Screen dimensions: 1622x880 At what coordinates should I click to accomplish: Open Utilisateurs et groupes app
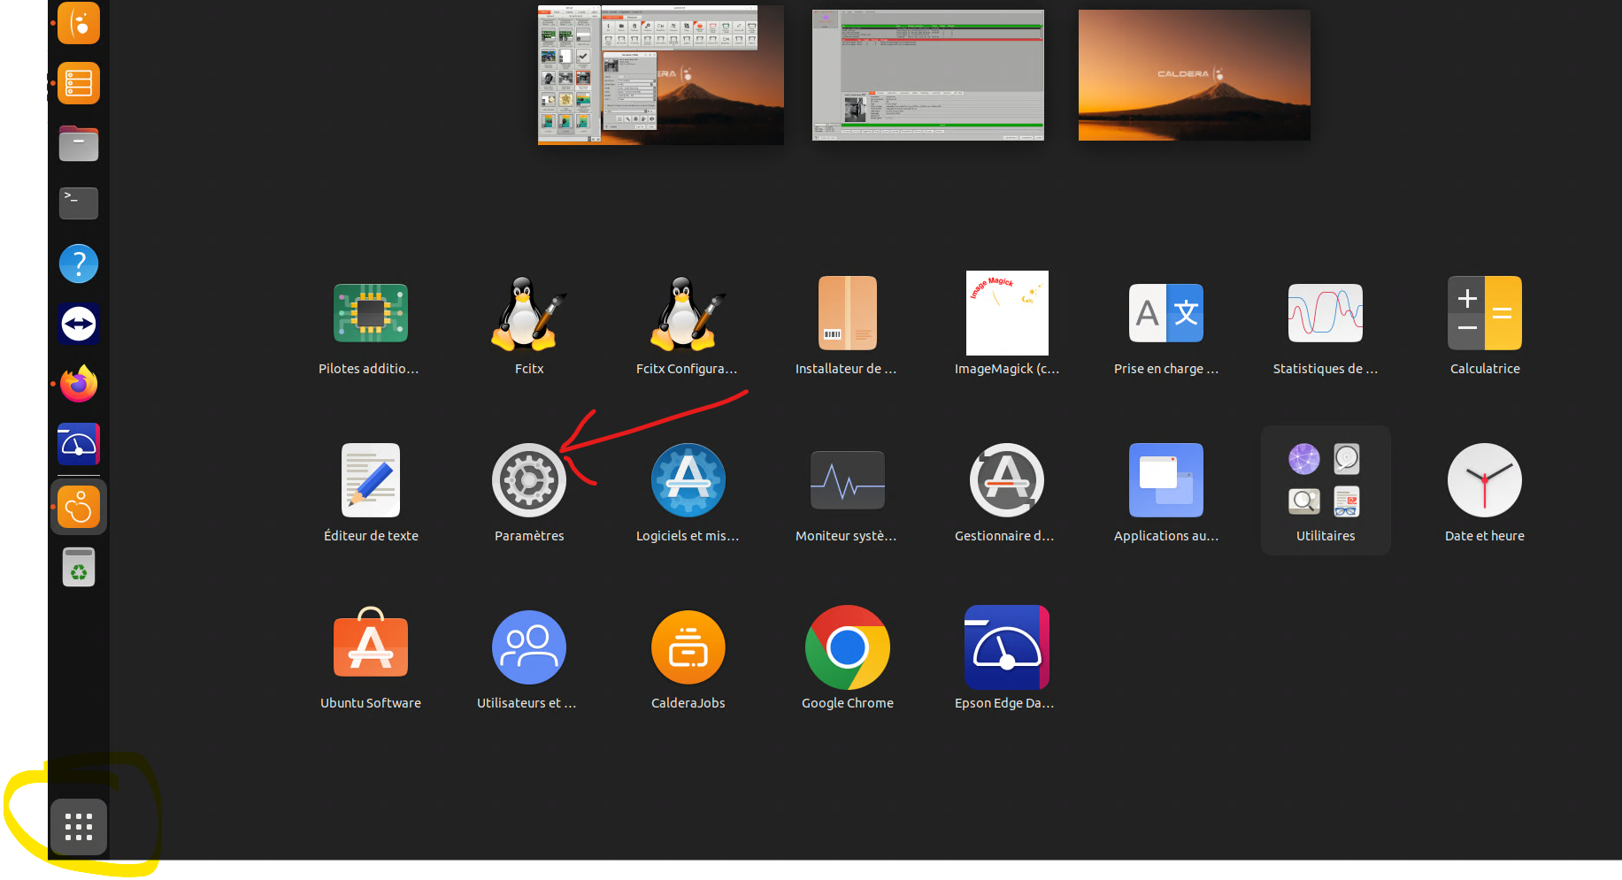pos(528,647)
